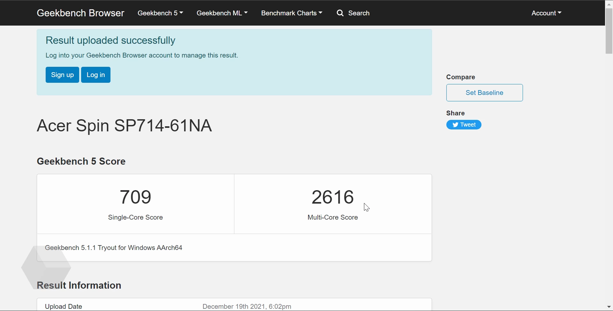The width and height of the screenshot is (613, 311).
Task: Click the scrollbar down arrow
Action: [x=609, y=307]
